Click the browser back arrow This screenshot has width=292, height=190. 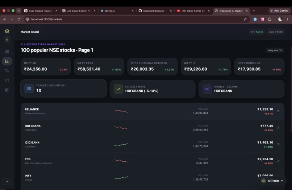point(4,19)
